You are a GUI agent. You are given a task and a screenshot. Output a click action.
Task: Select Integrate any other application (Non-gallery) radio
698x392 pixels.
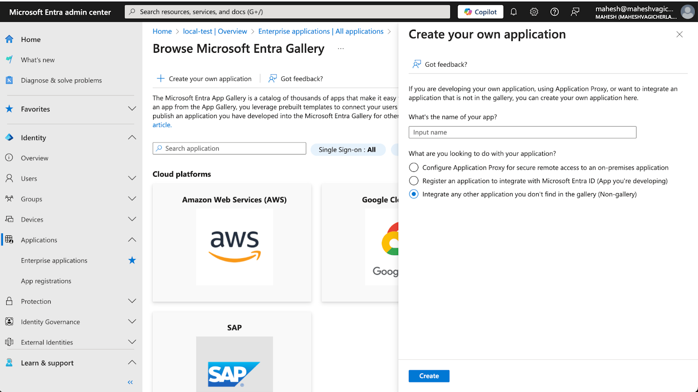click(x=414, y=194)
